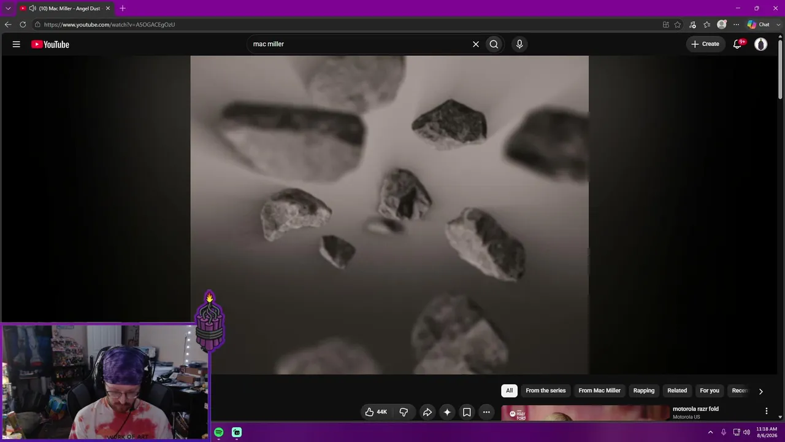Click the taskbar microphone tray icon

click(x=724, y=432)
